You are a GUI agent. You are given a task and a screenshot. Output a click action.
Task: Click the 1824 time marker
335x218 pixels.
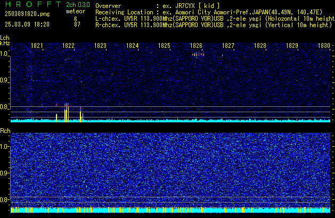[x=133, y=46]
